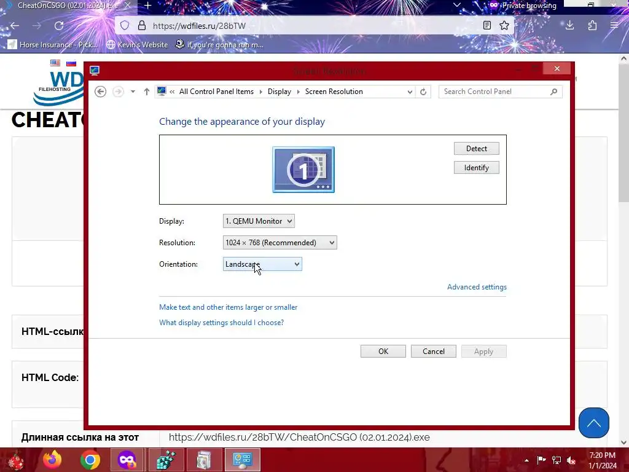The height and width of the screenshot is (472, 629).
Task: Open the Firefox application menu
Action: tap(614, 26)
